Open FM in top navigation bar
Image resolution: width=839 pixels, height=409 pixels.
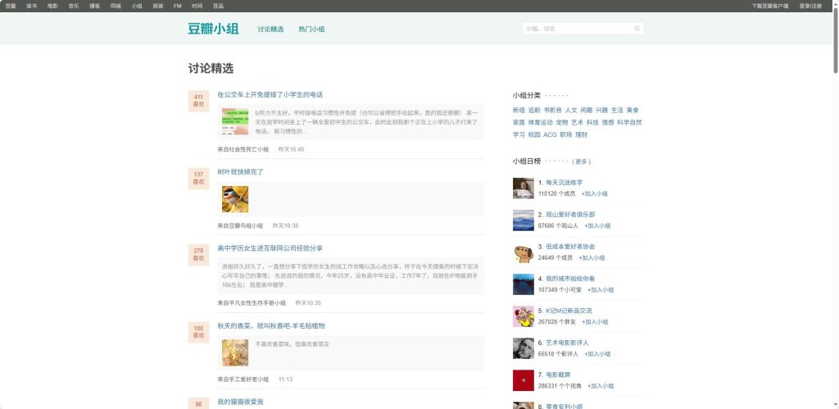tap(178, 6)
